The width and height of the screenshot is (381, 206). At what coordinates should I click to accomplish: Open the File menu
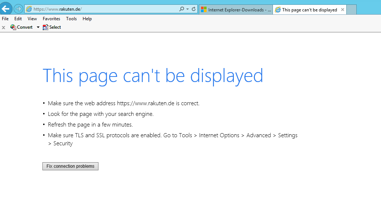[x=5, y=19]
